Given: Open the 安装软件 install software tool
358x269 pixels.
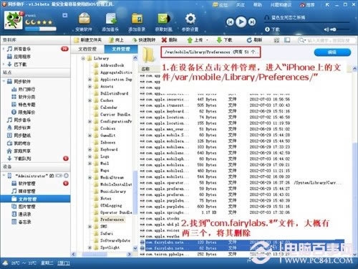Looking at the screenshot, I should pos(84,22).
